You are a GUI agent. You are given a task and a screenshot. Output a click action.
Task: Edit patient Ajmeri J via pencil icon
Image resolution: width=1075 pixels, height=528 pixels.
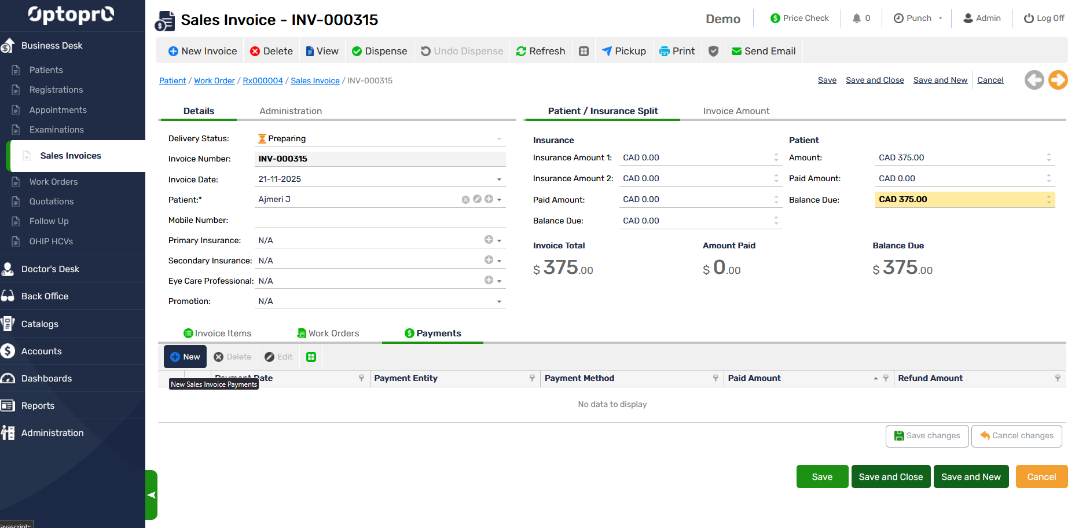(x=477, y=199)
